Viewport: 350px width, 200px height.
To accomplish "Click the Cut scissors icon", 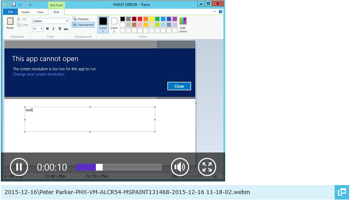I will click(19, 19).
